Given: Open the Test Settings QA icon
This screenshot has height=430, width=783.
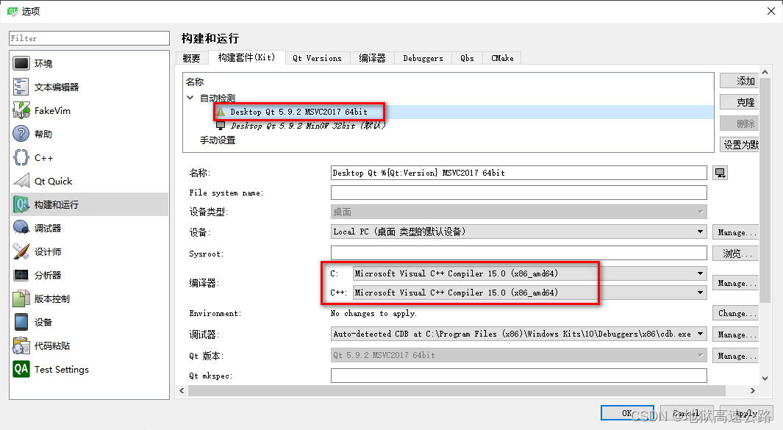Looking at the screenshot, I should (x=21, y=369).
